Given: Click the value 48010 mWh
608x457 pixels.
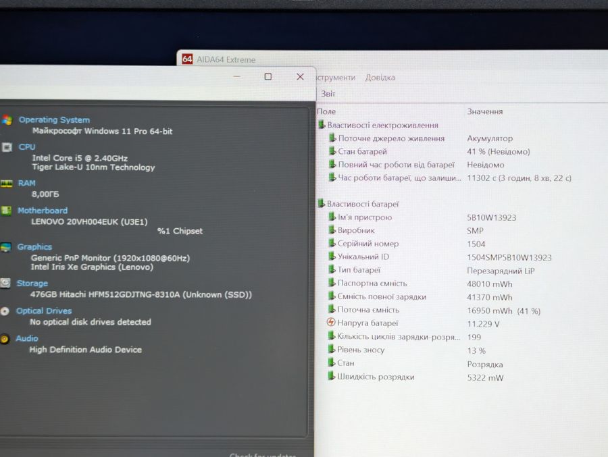Looking at the screenshot, I should (490, 284).
